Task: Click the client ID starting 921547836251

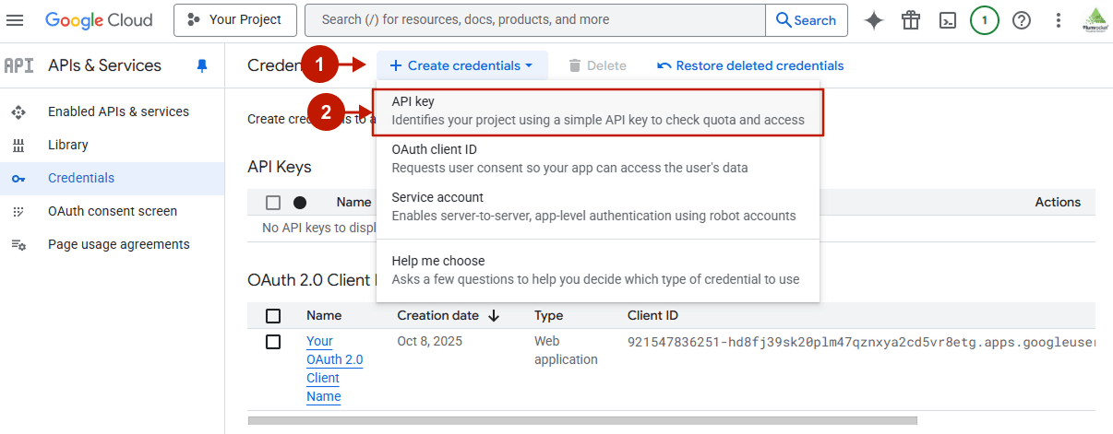Action: [861, 342]
